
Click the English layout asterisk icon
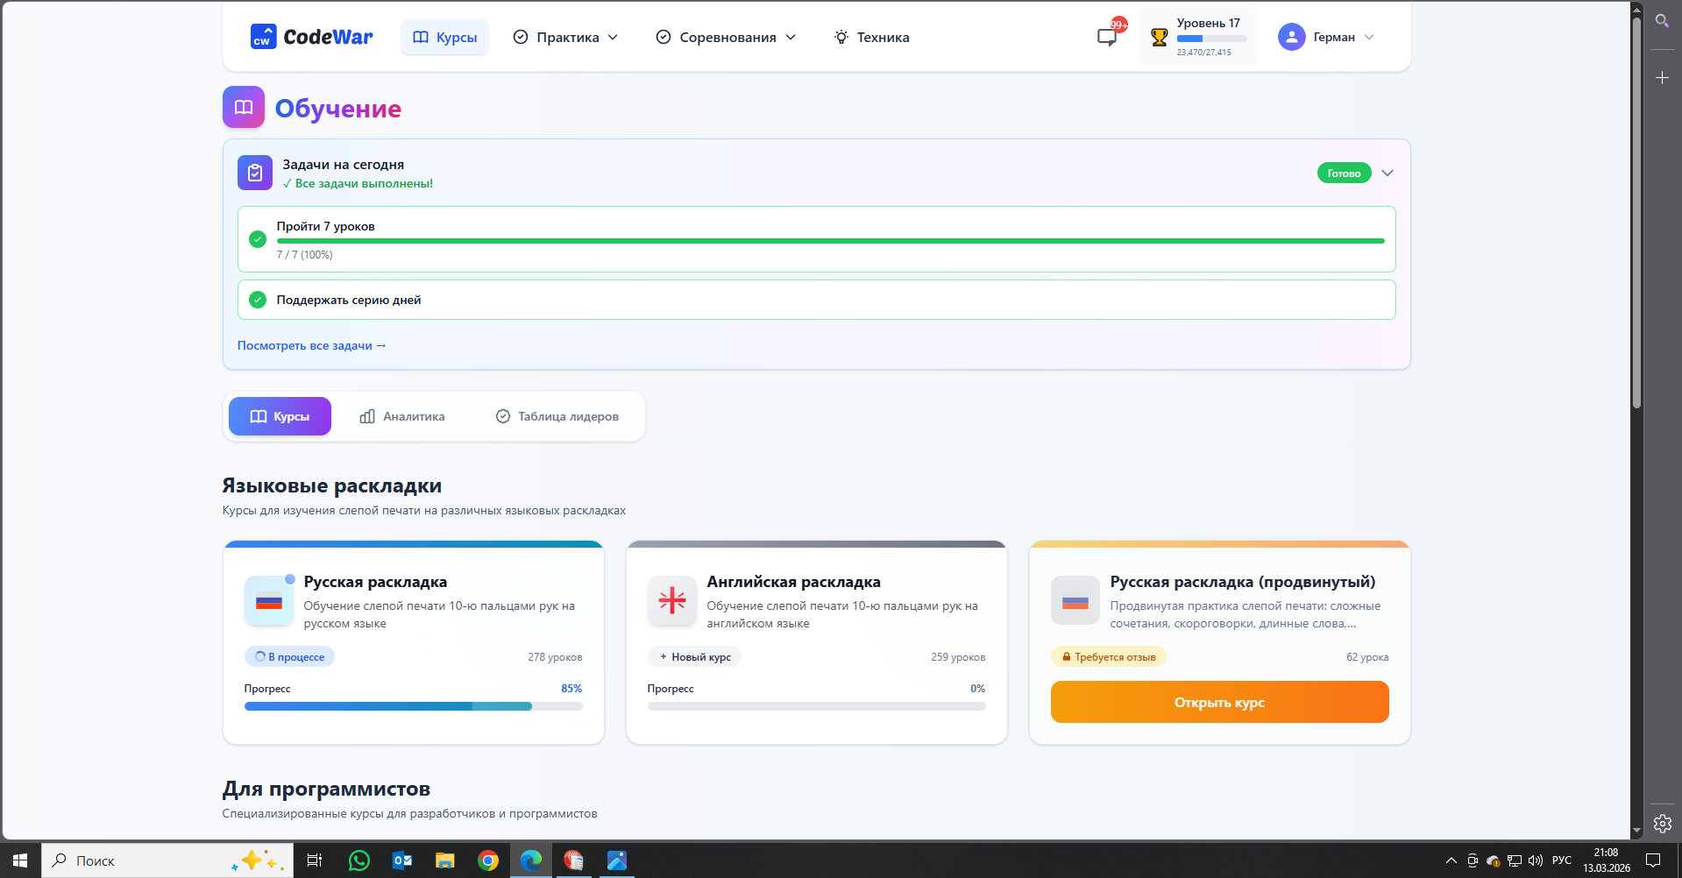(x=672, y=601)
